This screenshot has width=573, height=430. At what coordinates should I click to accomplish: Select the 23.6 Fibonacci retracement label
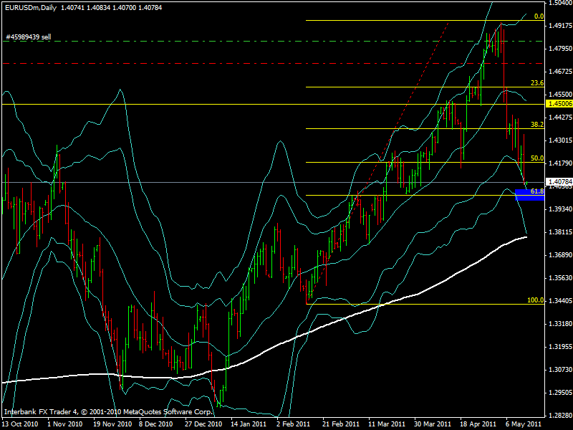537,83
